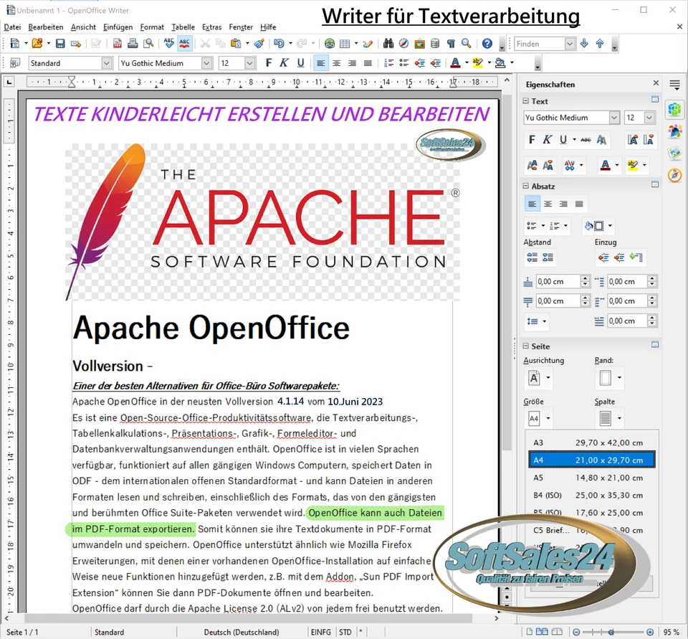Open the Navigator compass icon in the sidebar
Screen dimensions: 688x639
point(674,175)
